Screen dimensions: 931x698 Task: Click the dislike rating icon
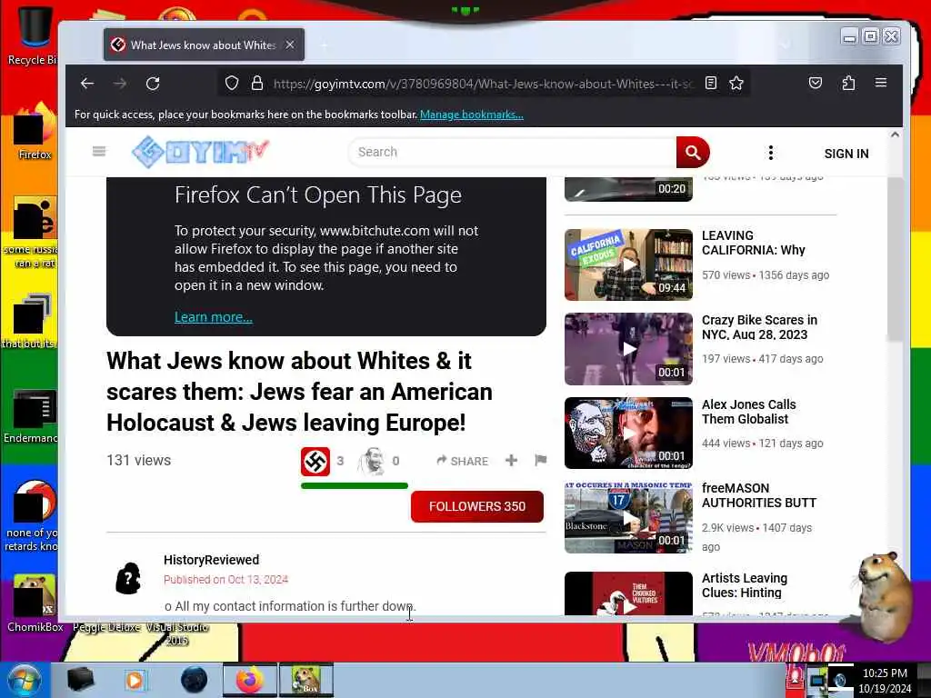click(x=372, y=461)
